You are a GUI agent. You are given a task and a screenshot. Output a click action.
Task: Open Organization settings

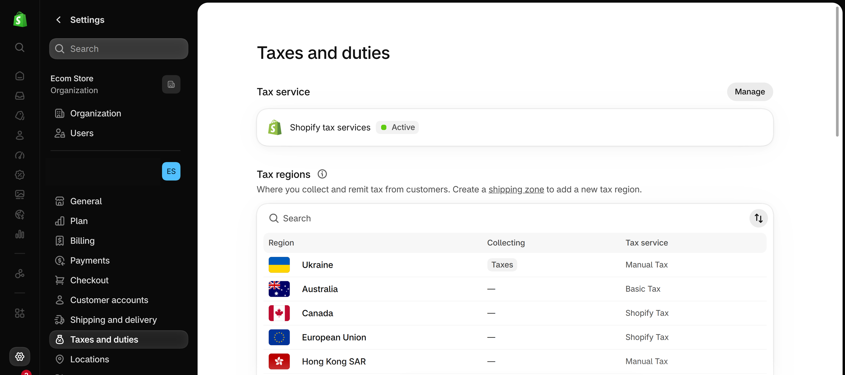point(119,113)
